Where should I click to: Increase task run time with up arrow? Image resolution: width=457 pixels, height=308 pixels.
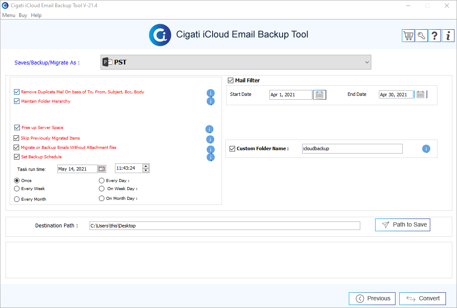[x=146, y=166]
